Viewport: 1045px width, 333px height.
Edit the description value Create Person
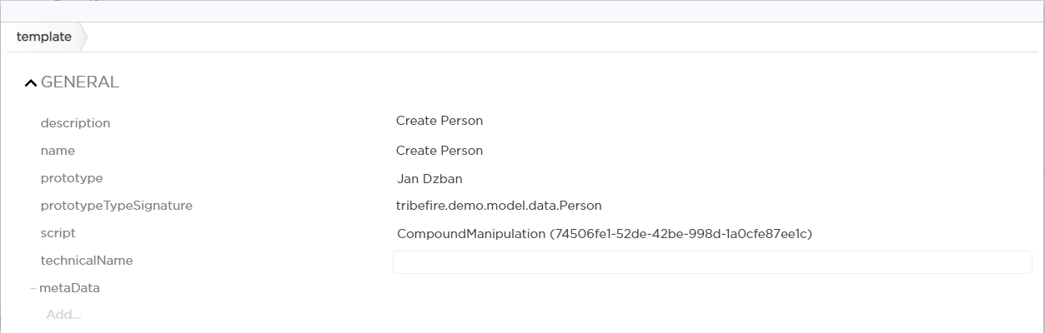tap(440, 121)
